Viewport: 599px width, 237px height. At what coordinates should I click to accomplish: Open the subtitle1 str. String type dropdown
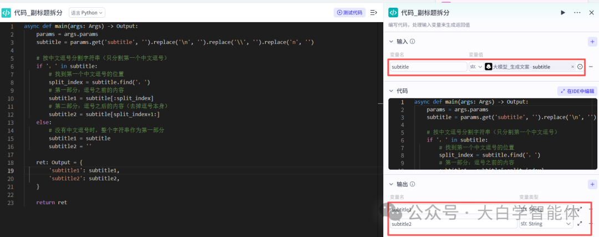click(x=546, y=209)
